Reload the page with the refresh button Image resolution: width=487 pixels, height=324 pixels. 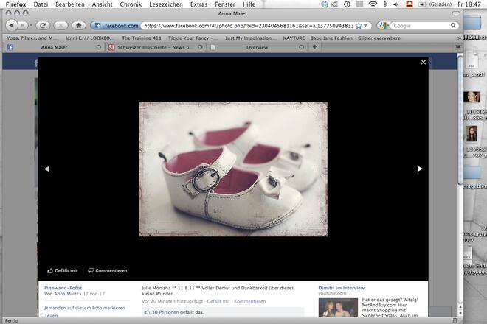(44, 25)
